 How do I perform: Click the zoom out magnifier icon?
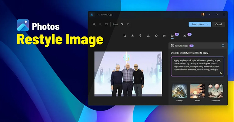(x=100, y=24)
